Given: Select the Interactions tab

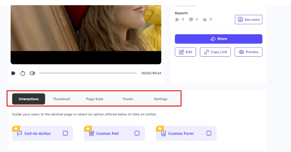Looking at the screenshot, I should 29,99.
